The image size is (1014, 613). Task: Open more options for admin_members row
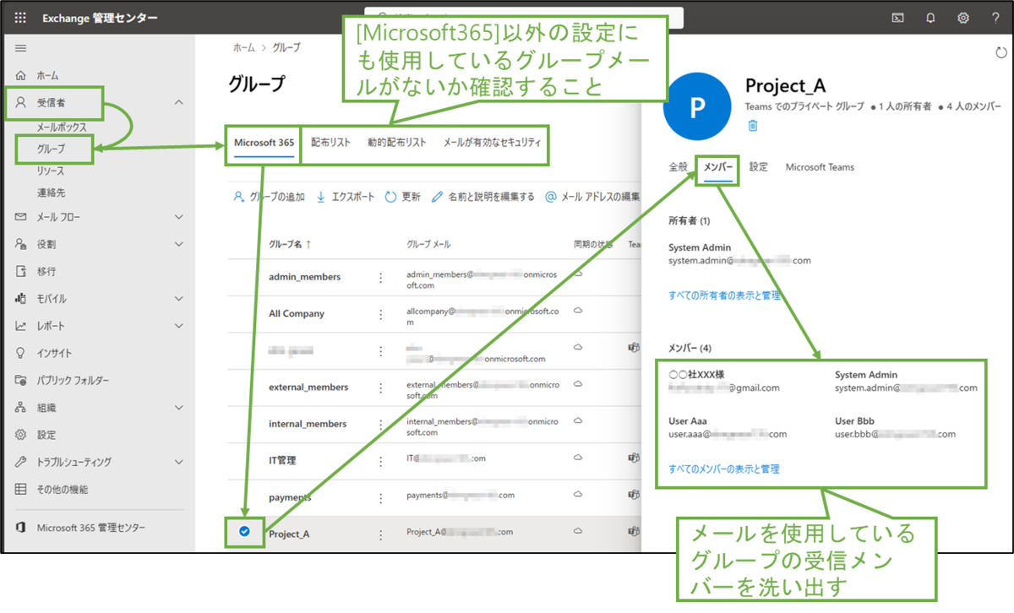(x=381, y=277)
